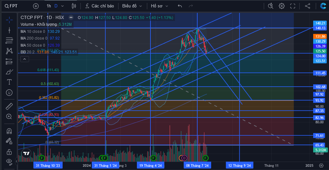
Task: Select the D daily timeframe
Action: [56, 6]
